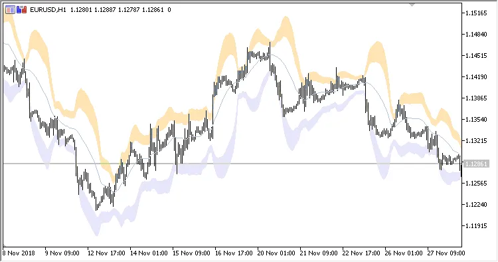
Task: Click the blue and red chart icon
Action: coord(21,10)
